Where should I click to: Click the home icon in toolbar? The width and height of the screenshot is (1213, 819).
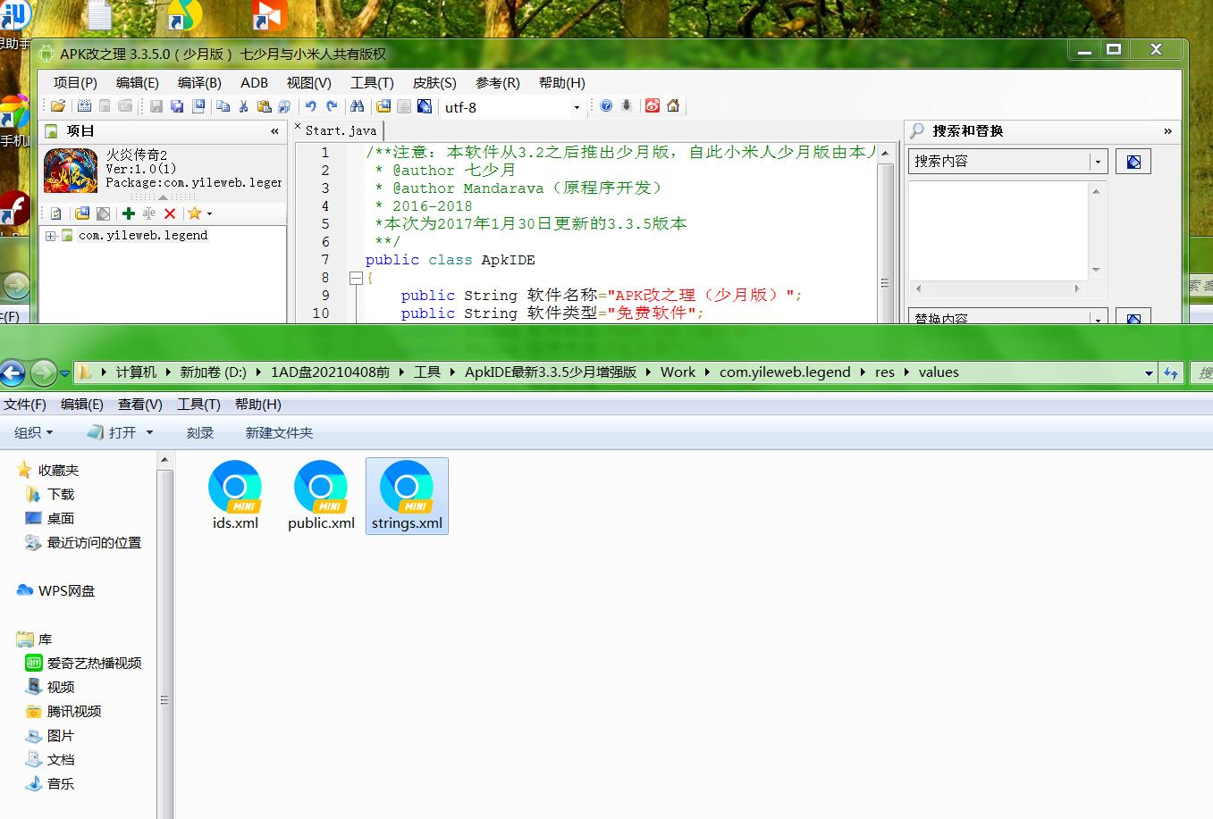673,106
